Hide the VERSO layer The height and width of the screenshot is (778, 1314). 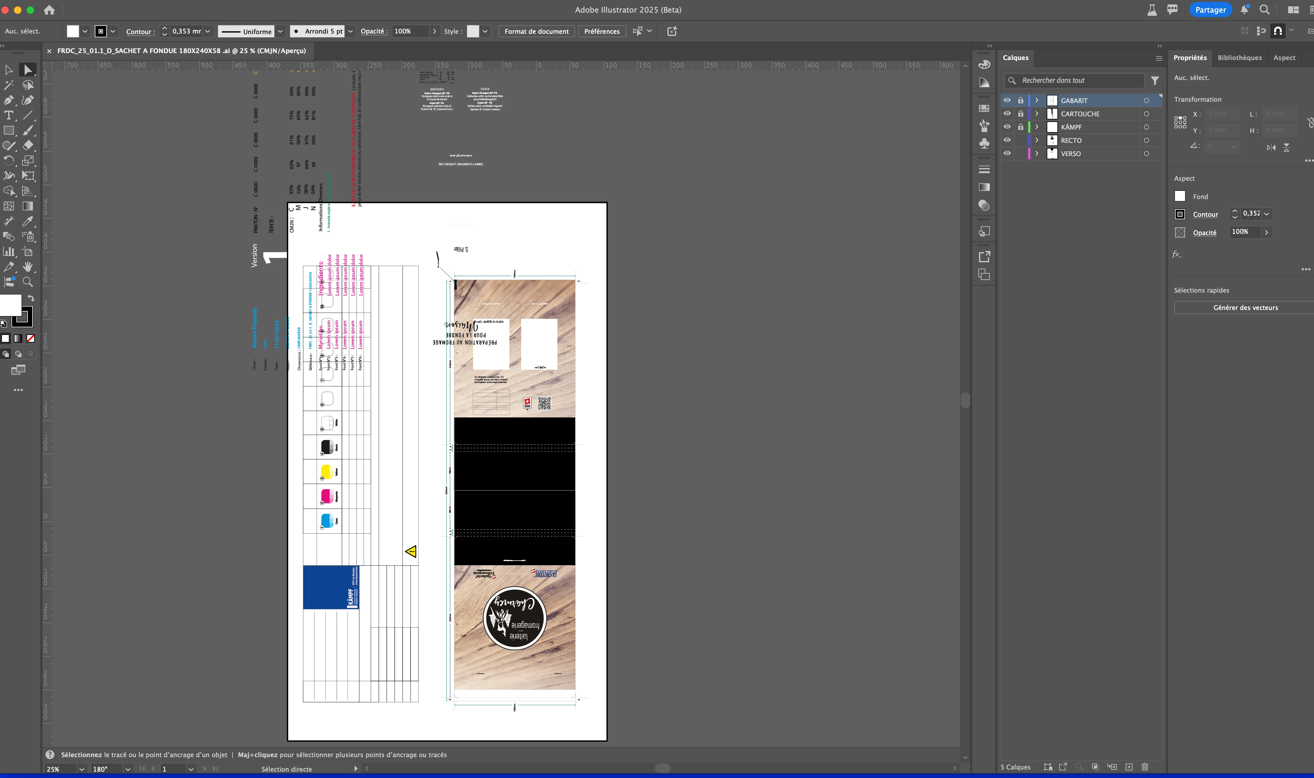[1007, 154]
